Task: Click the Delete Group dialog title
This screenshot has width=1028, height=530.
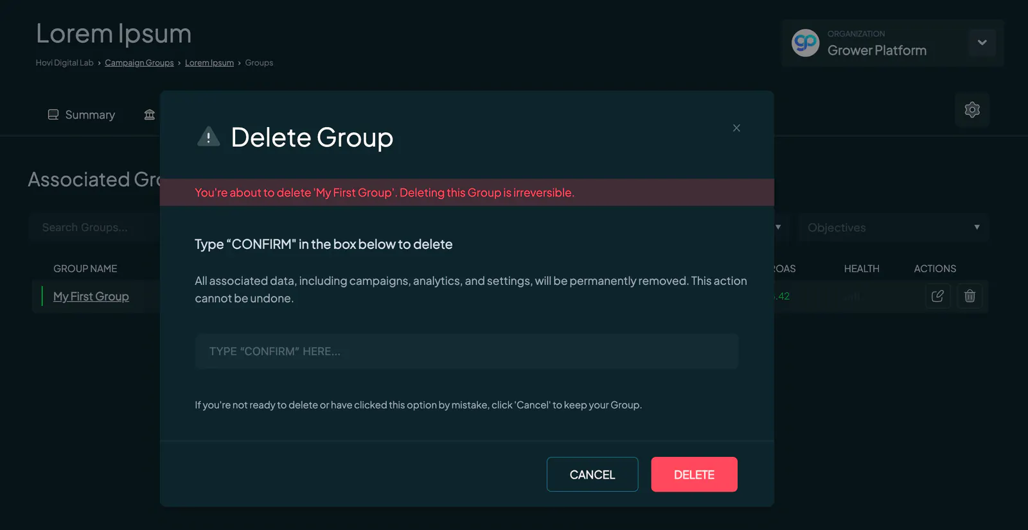Action: 312,137
